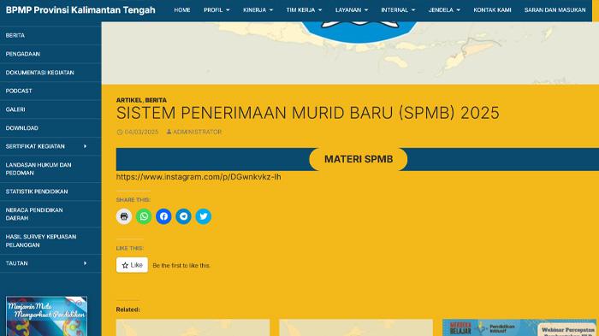Expand the LAYANAN dropdown menu
Viewport: 599px width, 336px height.
pos(352,10)
